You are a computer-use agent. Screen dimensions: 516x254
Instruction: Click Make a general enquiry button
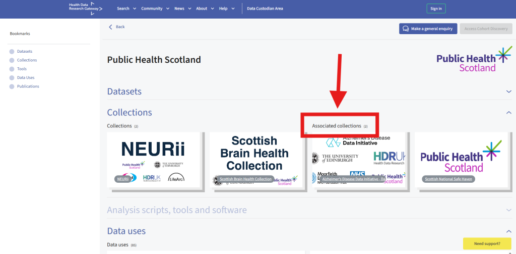point(428,29)
